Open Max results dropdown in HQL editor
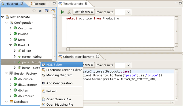The width and height of the screenshot is (183, 111). coord(128,12)
